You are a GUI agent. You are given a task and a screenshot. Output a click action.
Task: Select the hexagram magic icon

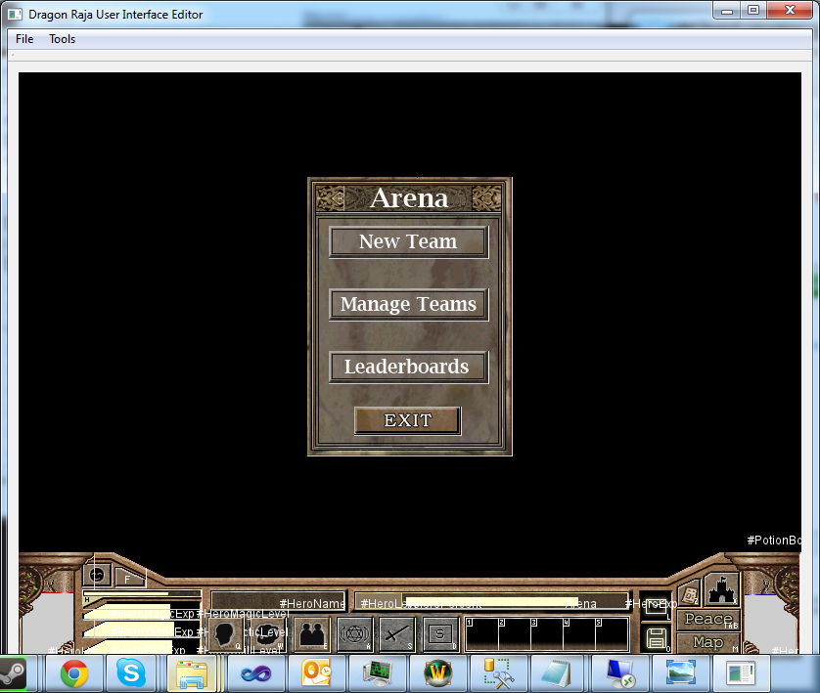[355, 634]
